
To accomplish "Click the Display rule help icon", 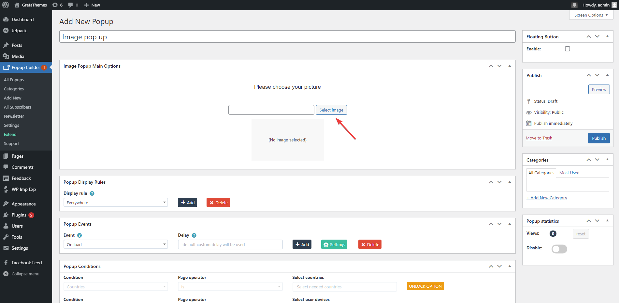I will [x=92, y=193].
